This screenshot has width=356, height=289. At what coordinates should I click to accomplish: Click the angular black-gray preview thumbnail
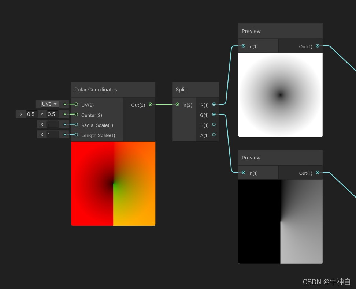pyautogui.click(x=281, y=222)
